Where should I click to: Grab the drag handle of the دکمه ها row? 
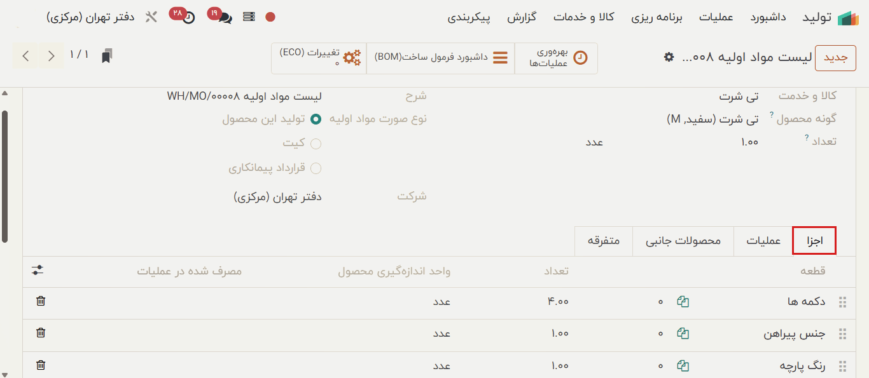tap(843, 302)
